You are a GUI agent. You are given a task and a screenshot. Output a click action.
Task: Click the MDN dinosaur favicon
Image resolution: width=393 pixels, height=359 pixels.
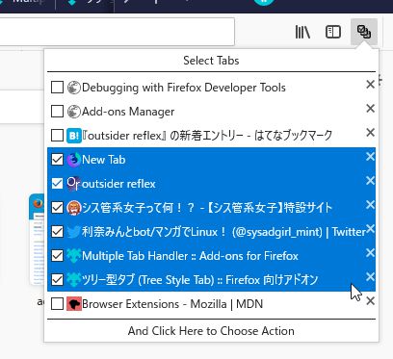pyautogui.click(x=74, y=304)
